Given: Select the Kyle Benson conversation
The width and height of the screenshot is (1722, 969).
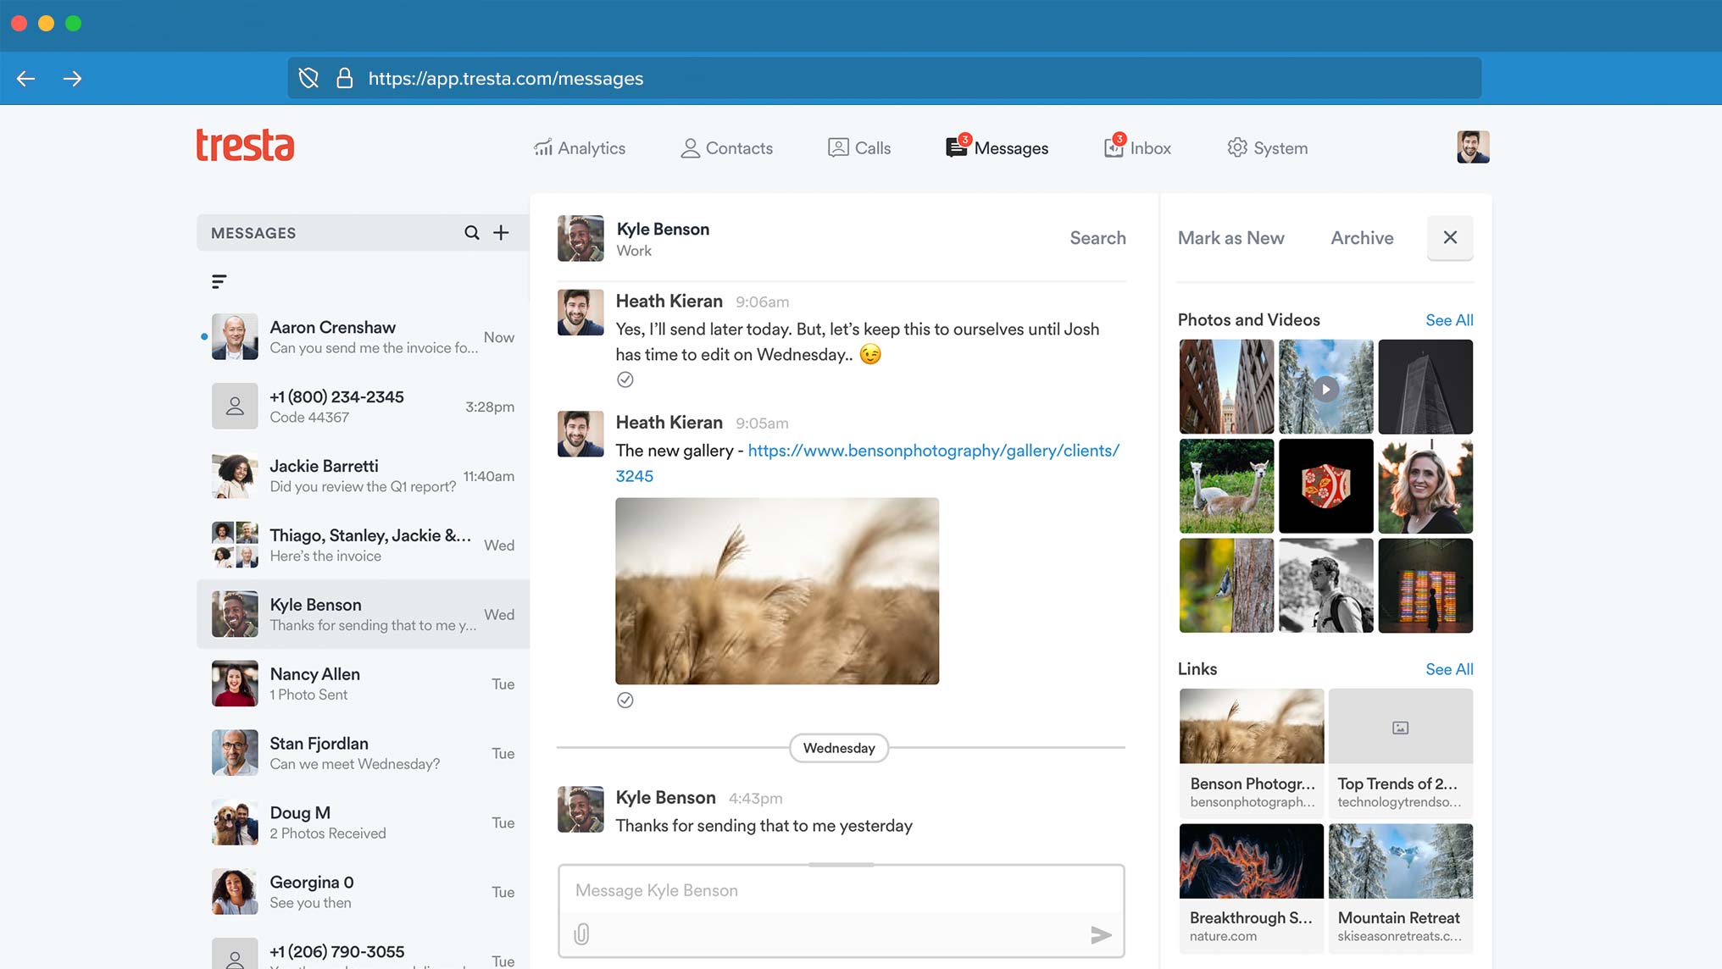Looking at the screenshot, I should [x=362, y=614].
